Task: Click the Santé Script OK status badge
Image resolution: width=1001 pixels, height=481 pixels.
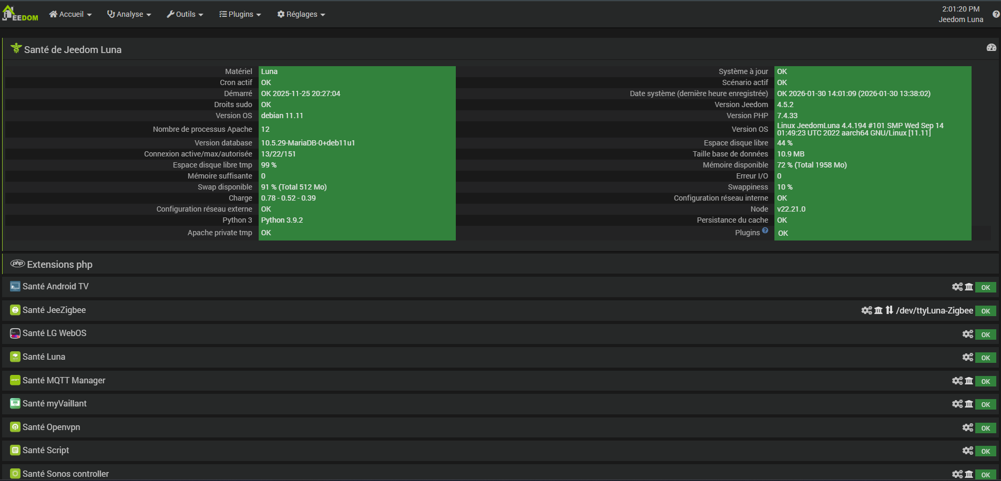Action: [x=985, y=451]
